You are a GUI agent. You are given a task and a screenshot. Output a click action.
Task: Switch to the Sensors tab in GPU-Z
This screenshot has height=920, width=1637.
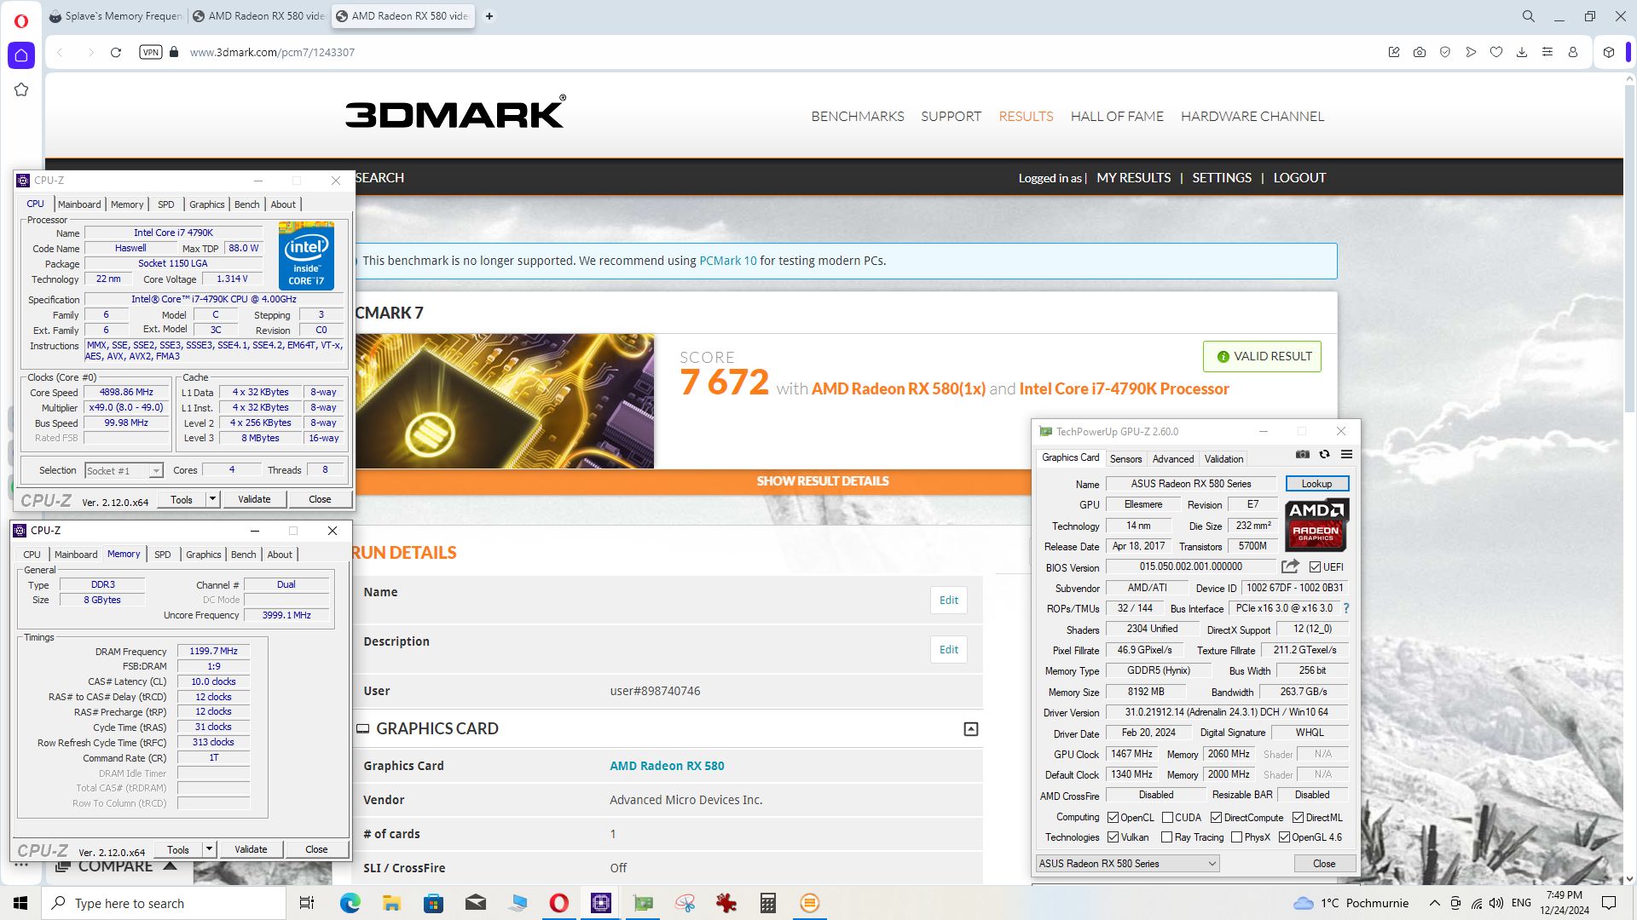(1125, 459)
